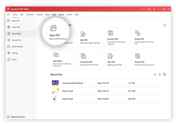This screenshot has width=176, height=126.
Task: Switch recent files to grid view
Action: pyautogui.click(x=160, y=74)
